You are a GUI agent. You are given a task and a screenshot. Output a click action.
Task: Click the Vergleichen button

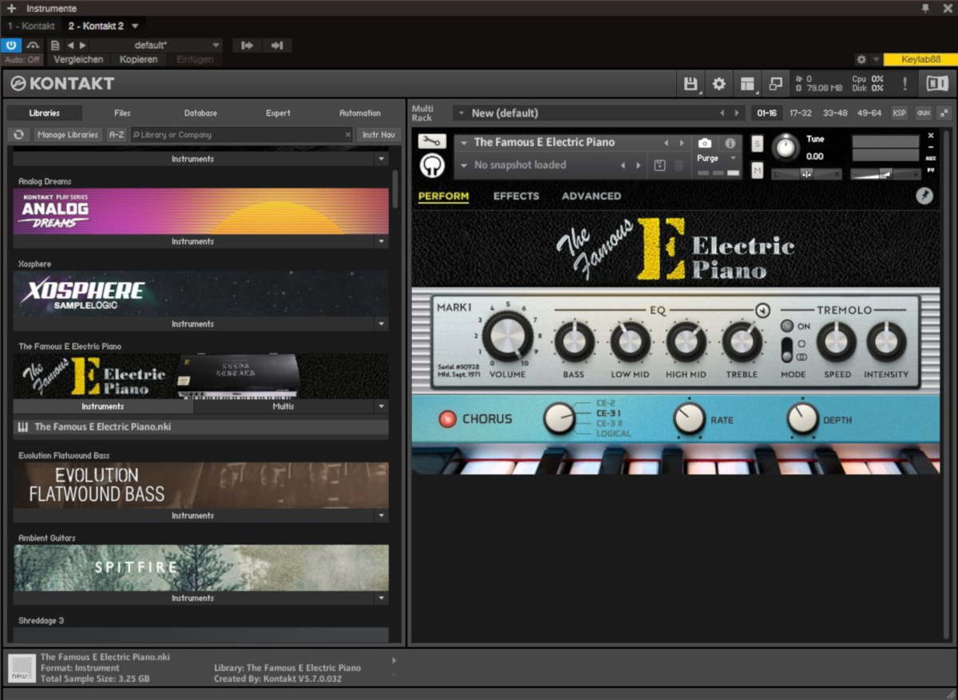78,60
